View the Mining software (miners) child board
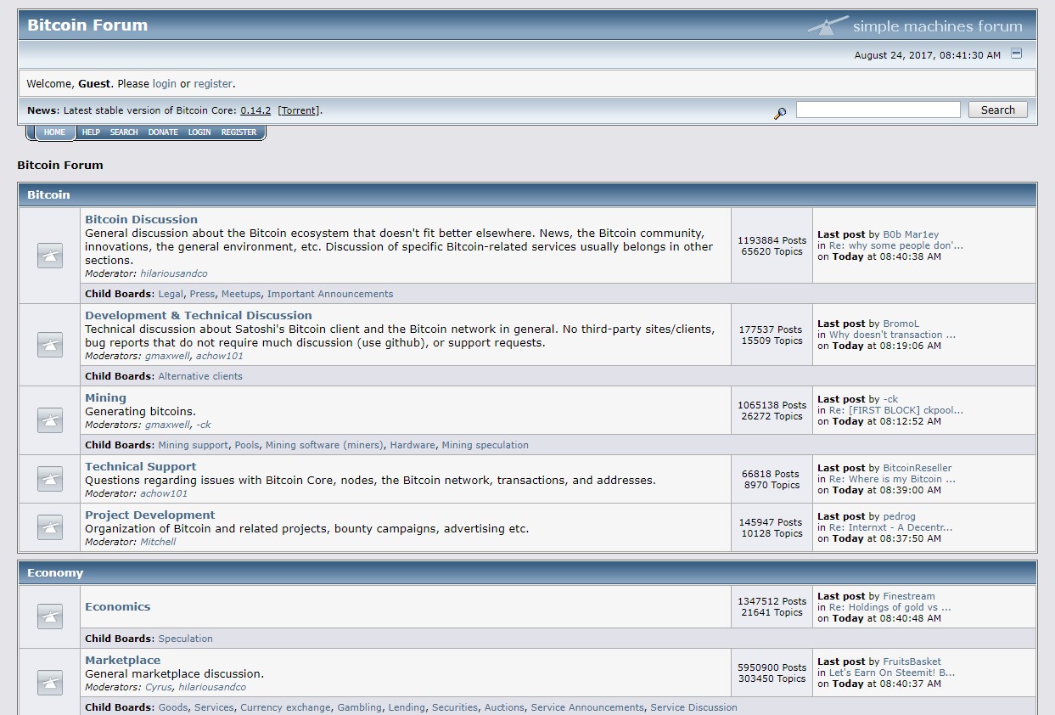Viewport: 1055px width, 715px height. pyautogui.click(x=325, y=445)
